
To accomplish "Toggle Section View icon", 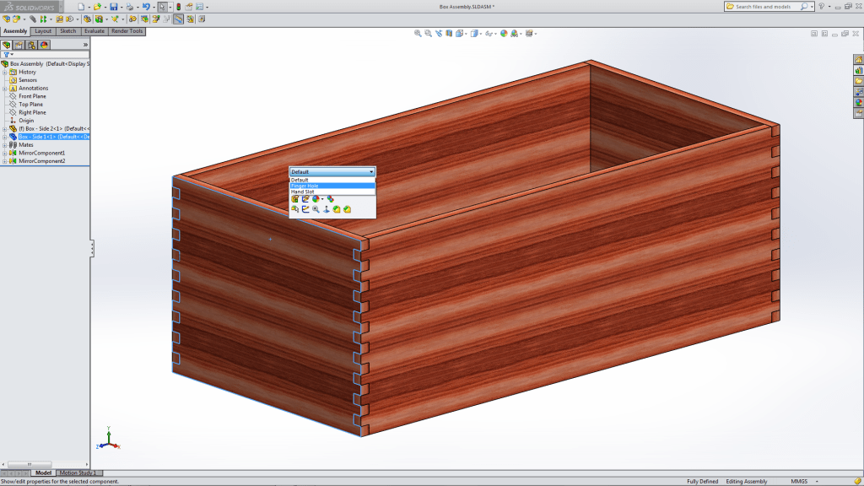I will 449,34.
